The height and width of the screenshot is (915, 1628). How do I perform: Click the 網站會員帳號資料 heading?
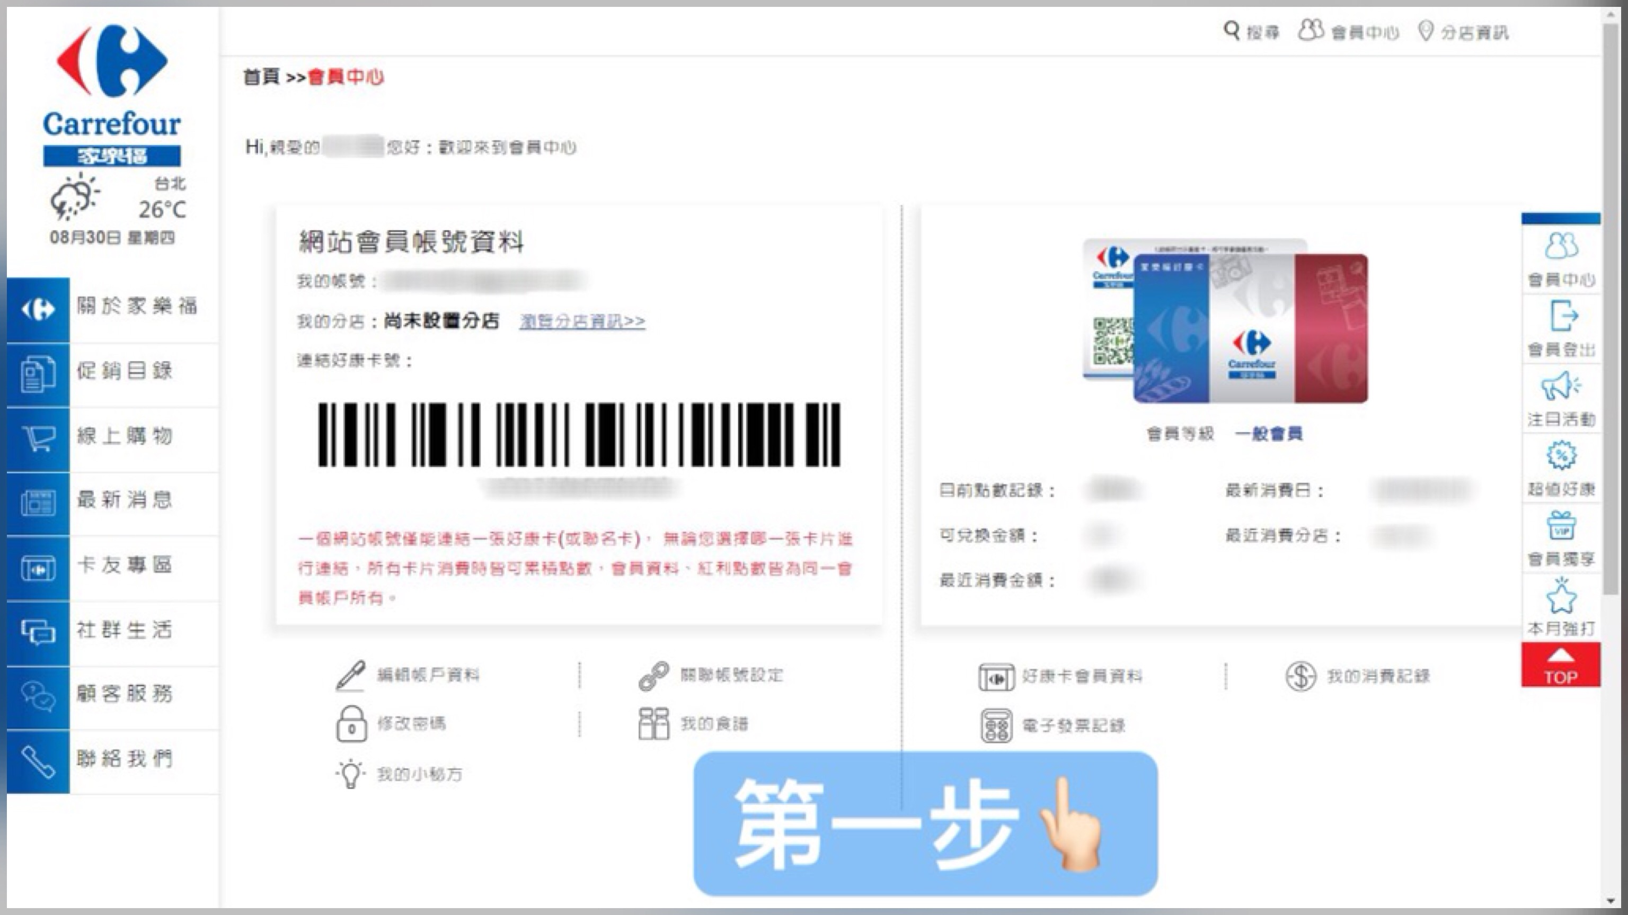point(411,242)
